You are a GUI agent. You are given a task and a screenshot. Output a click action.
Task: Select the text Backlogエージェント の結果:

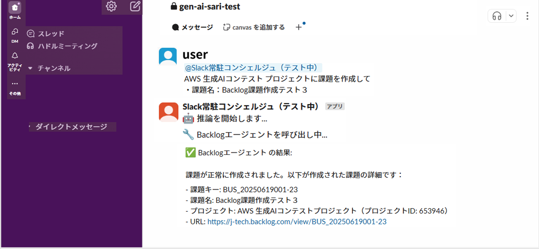(245, 153)
